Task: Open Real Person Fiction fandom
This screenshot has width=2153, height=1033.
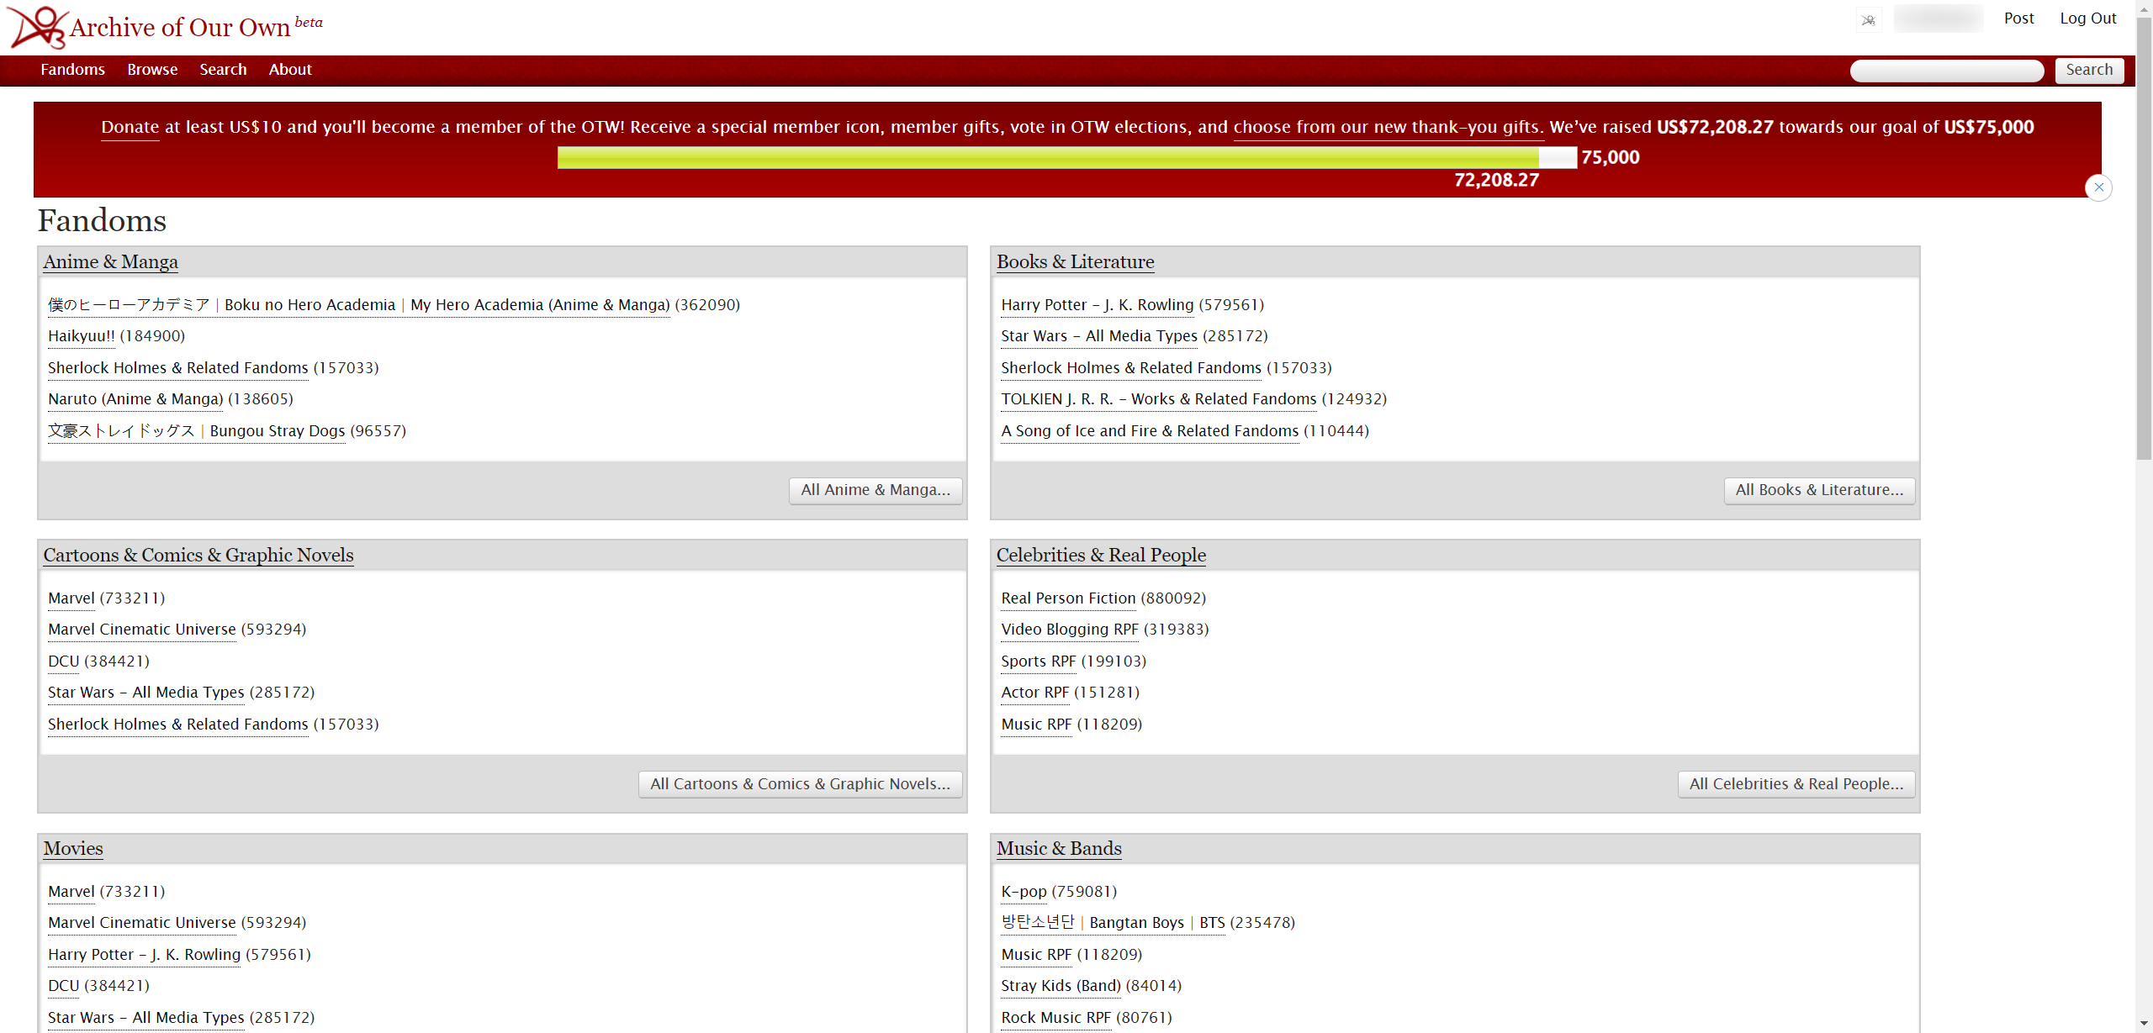Action: 1068,598
